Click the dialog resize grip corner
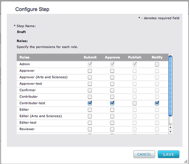Image resolution: width=189 pixels, height=164 pixels. (x=186, y=161)
